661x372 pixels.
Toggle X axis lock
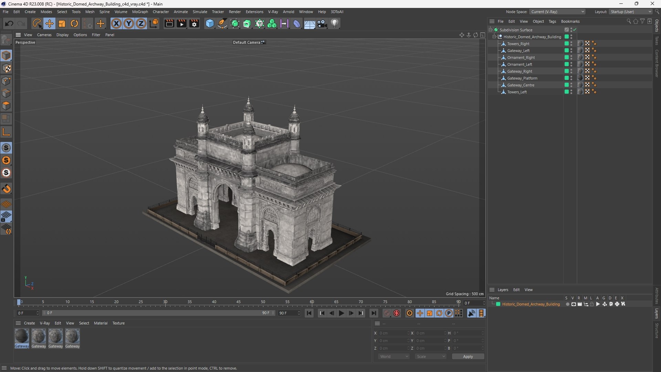point(116,23)
